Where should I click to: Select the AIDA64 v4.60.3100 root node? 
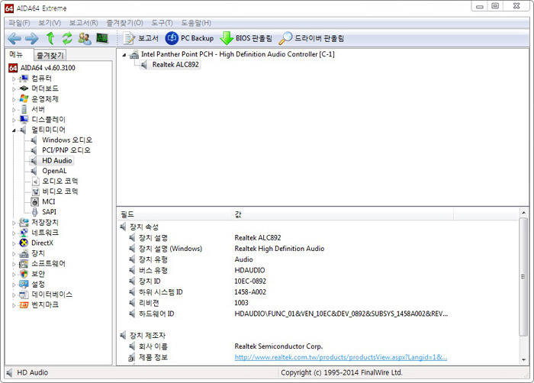47,68
